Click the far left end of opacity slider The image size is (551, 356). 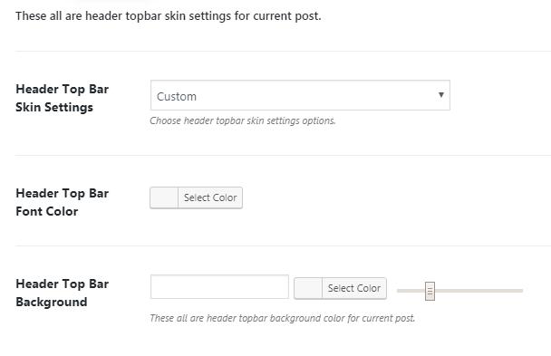click(399, 291)
